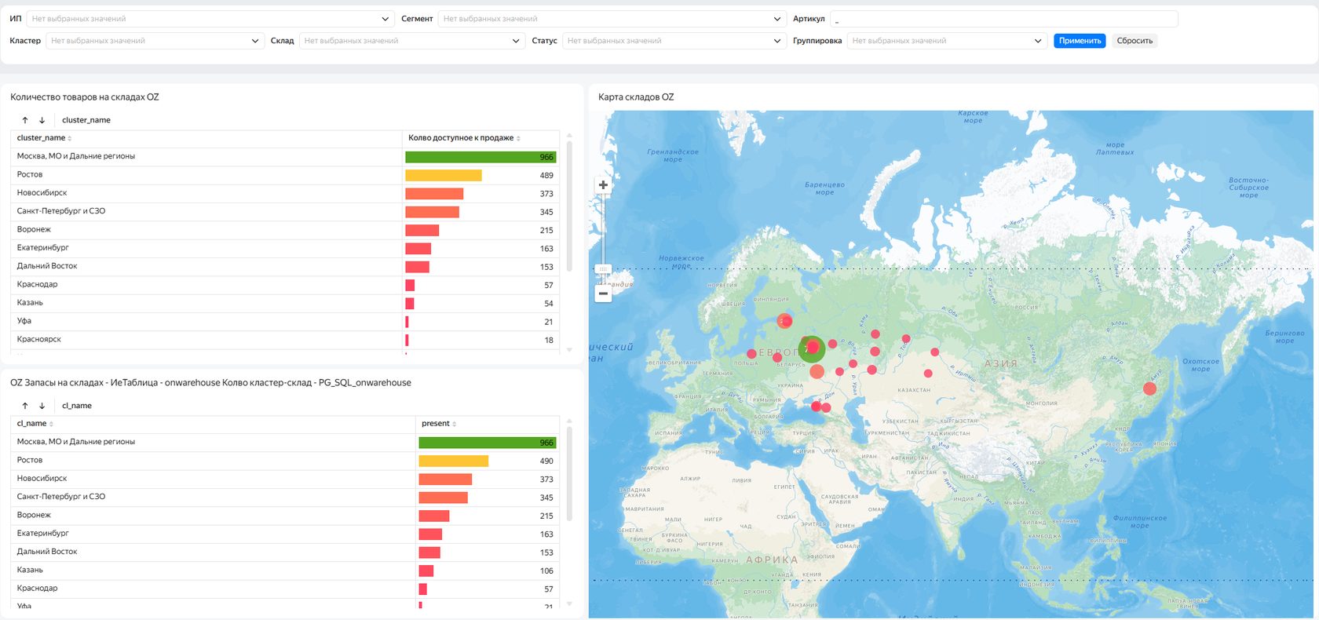Click Дальний Восток in cl_name table

[47, 552]
